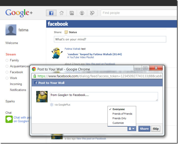Open Incoming in sidebar
This screenshot has width=178, height=144.
(x=16, y=84)
